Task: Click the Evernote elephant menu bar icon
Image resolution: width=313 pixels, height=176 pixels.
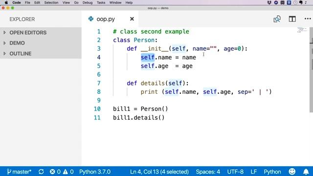Action: tap(301, 2)
